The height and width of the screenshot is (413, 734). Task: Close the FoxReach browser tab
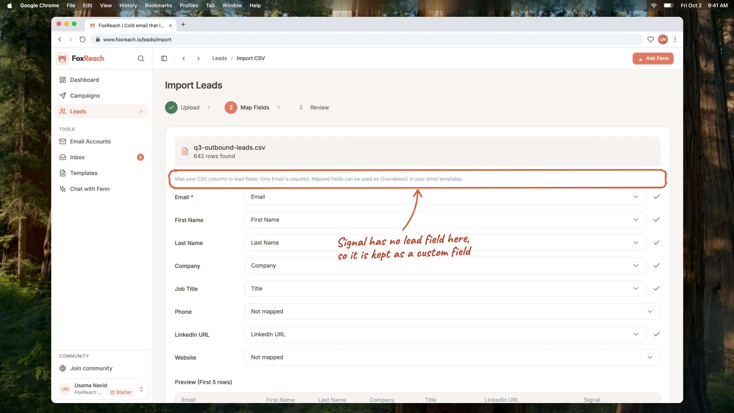[x=171, y=25]
